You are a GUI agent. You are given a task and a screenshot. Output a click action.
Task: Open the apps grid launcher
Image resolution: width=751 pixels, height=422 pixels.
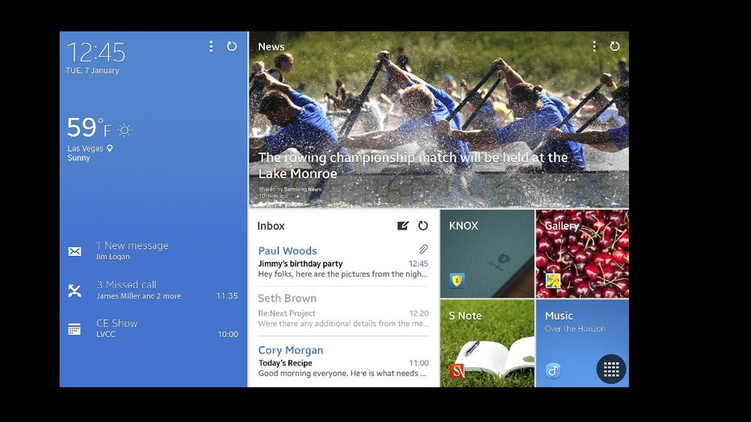coord(611,369)
